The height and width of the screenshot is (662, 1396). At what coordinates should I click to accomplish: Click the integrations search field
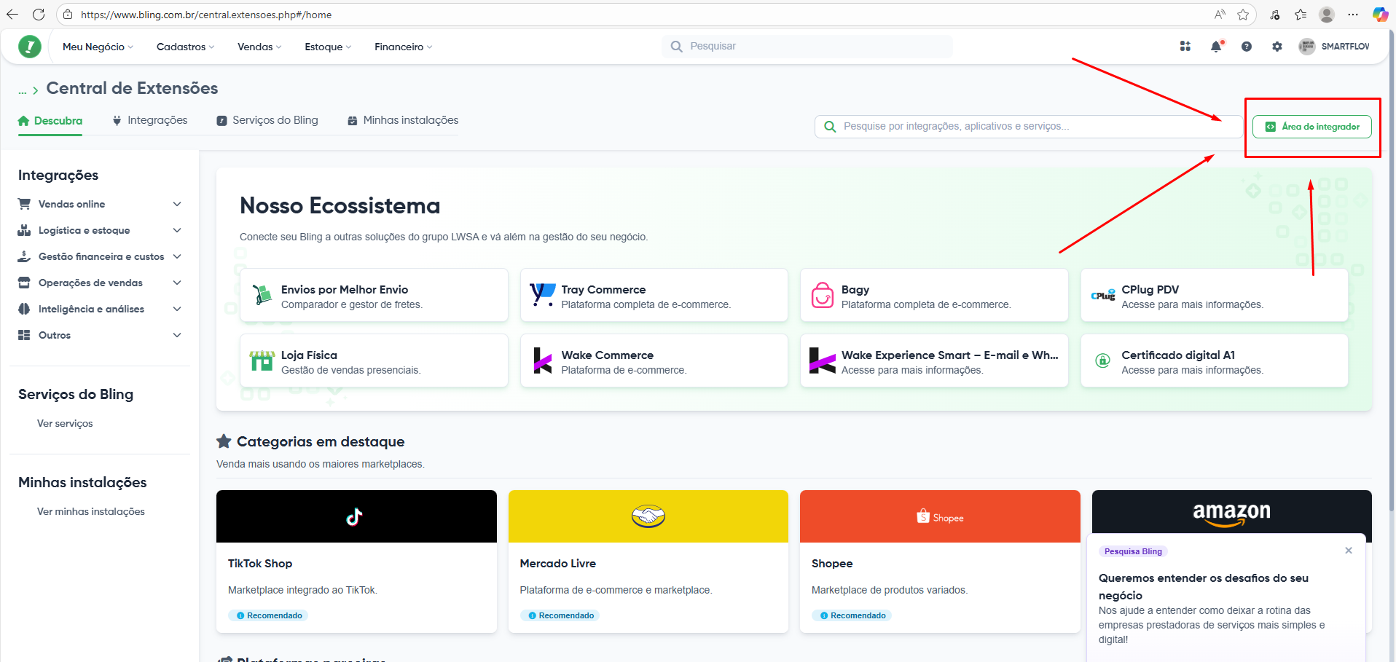[x=1029, y=127]
